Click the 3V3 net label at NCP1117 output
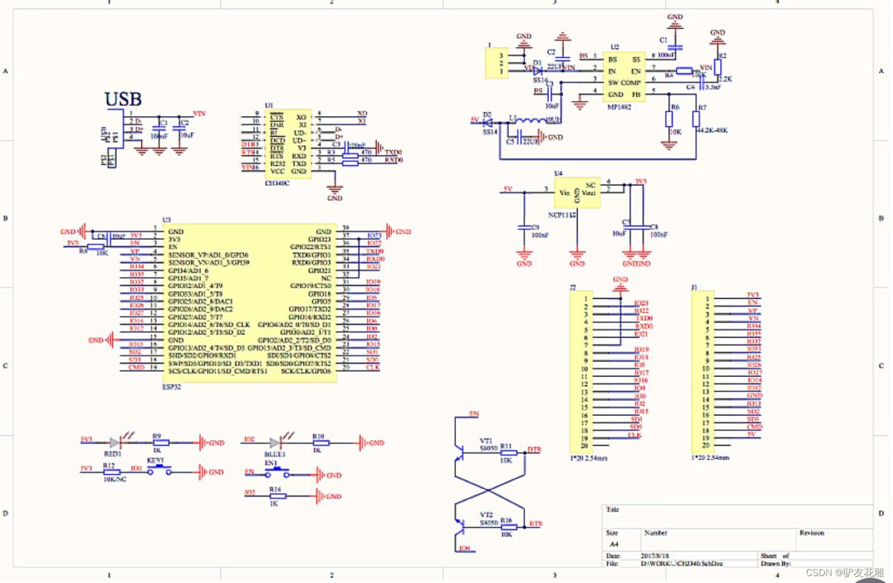 coord(641,181)
